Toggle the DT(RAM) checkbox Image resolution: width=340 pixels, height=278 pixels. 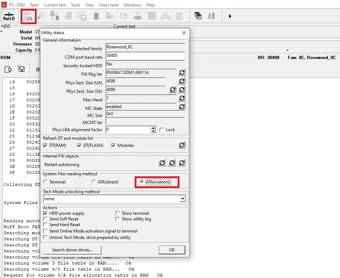pos(45,145)
